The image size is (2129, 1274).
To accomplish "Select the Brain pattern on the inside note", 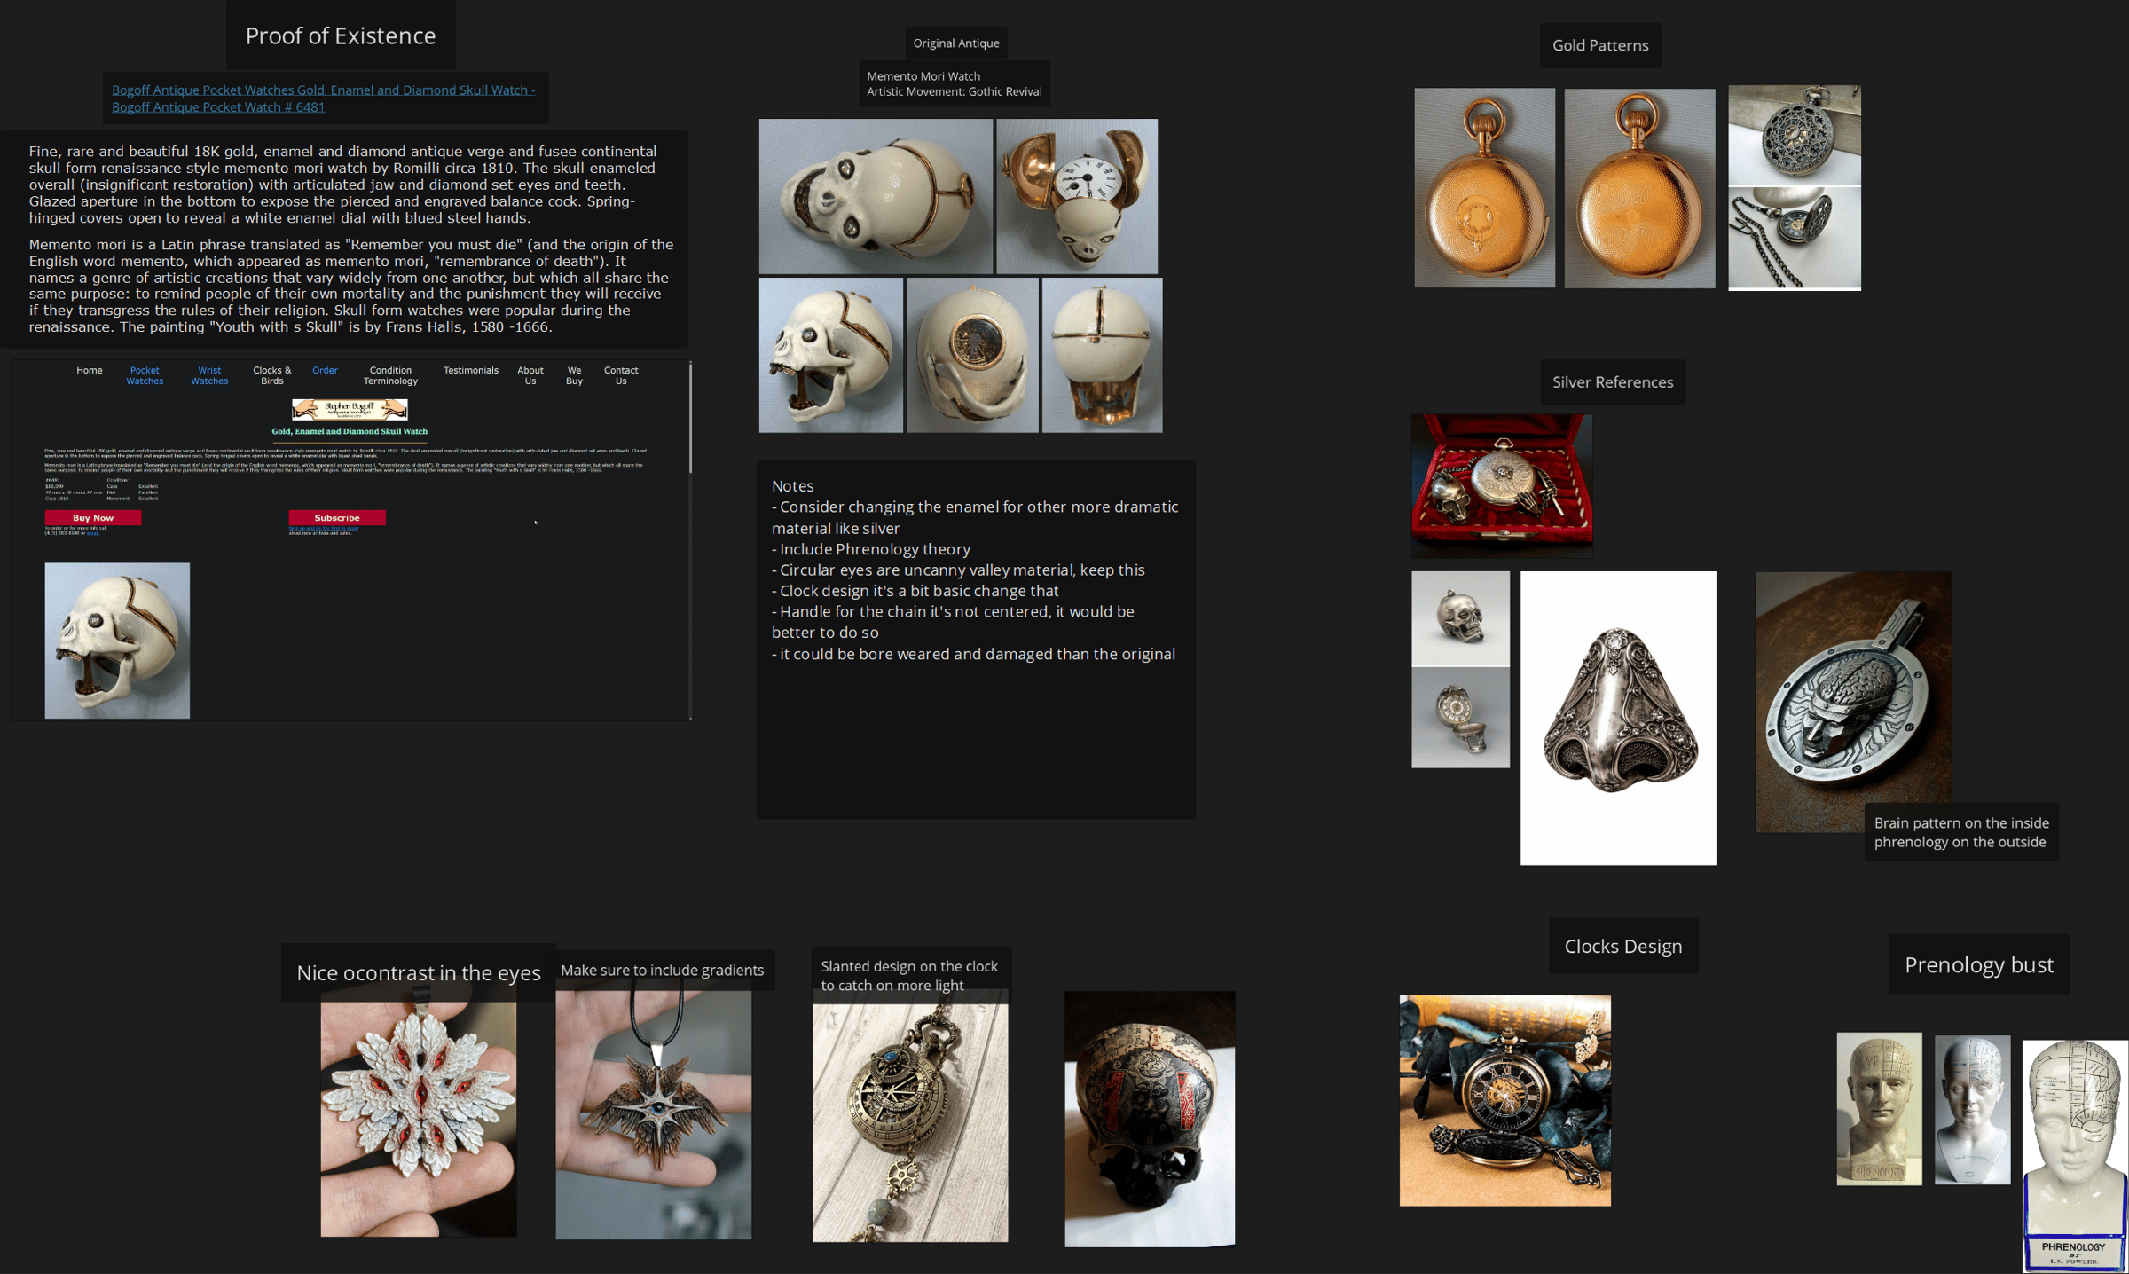I will tap(1961, 832).
